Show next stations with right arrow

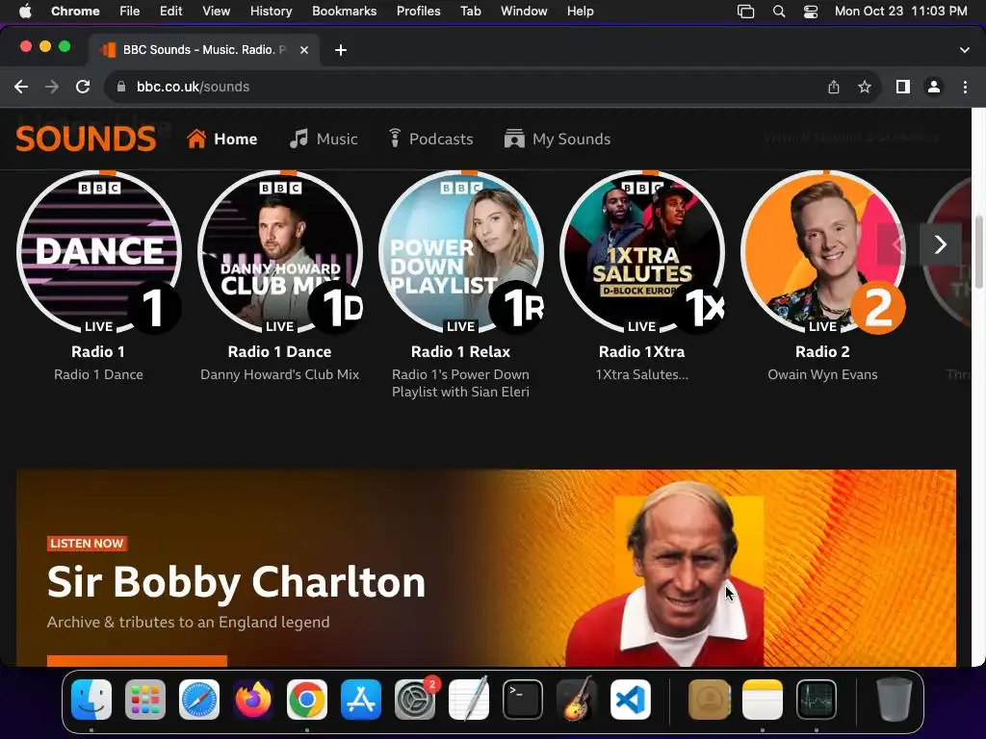tap(940, 244)
